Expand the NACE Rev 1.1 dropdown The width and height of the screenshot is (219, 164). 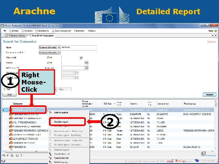86,68
